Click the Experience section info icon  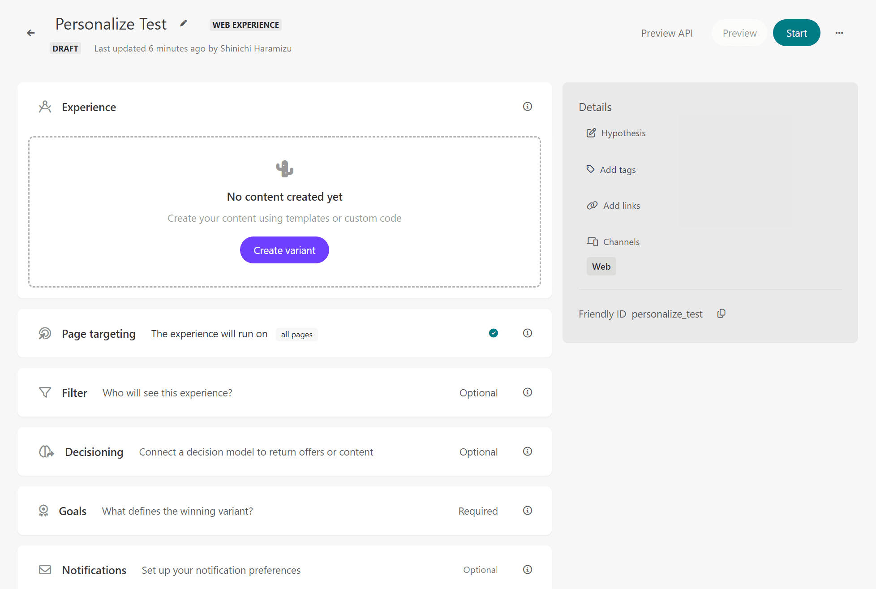(528, 107)
